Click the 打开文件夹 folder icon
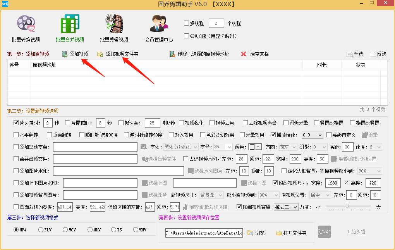Screen dimensions: 395x250 pos(278,233)
